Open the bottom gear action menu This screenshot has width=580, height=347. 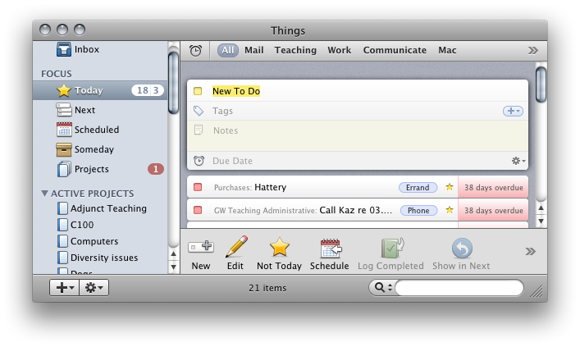tap(94, 287)
